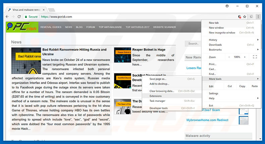The width and height of the screenshot is (265, 144).
Task: Click the extension icon beside the star
Action: tap(252, 16)
